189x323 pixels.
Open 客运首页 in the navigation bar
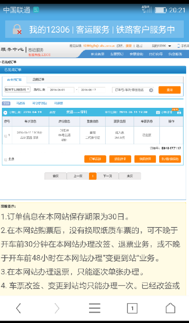tap(98, 54)
